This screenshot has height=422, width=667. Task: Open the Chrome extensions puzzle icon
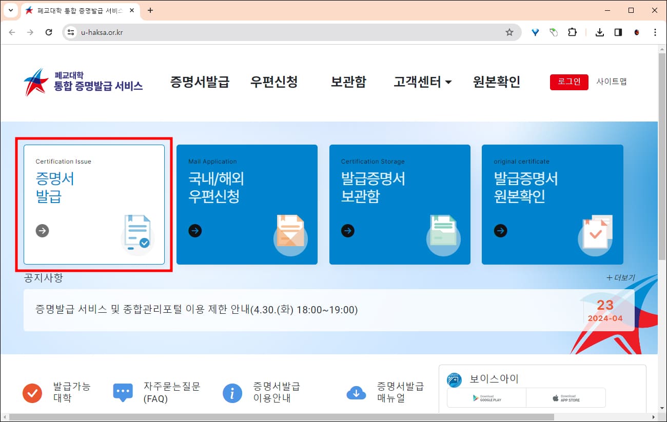[x=572, y=32]
